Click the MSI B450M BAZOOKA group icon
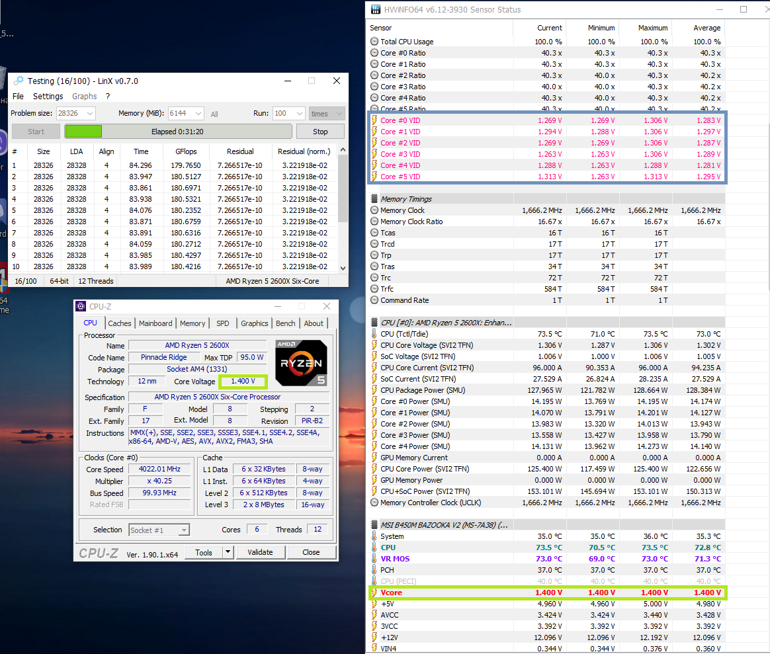Screen dimensions: 770x654 [374, 525]
